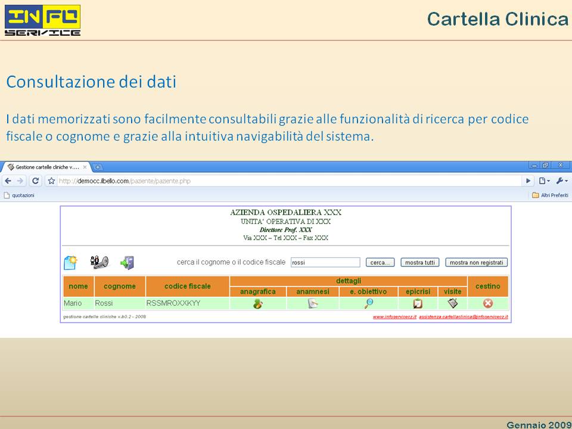Open a new browser tab
The image size is (572, 429).
98,167
